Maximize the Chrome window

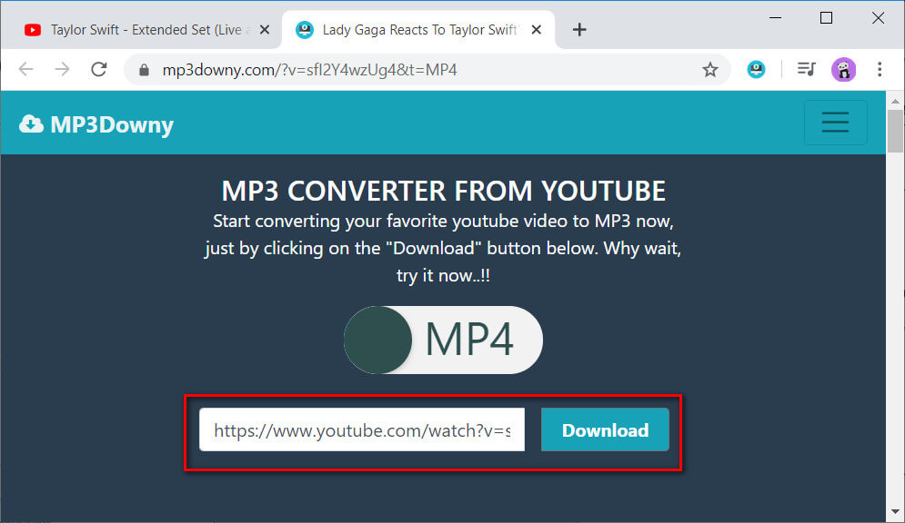click(826, 18)
